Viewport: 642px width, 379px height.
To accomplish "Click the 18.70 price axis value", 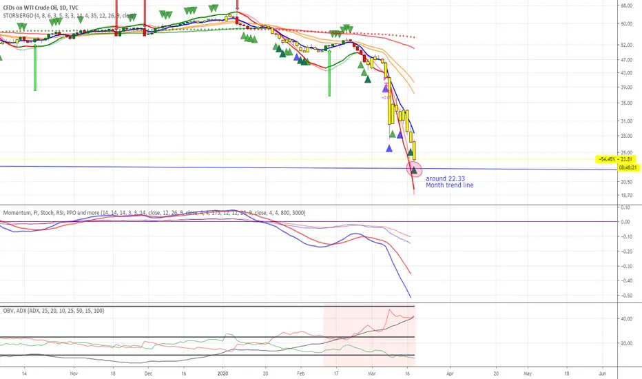I will [626, 196].
